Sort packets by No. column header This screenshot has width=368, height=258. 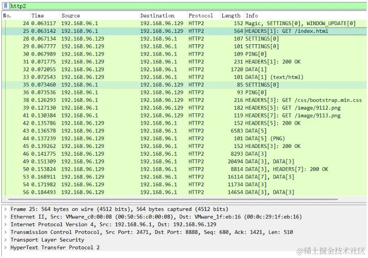coord(16,16)
